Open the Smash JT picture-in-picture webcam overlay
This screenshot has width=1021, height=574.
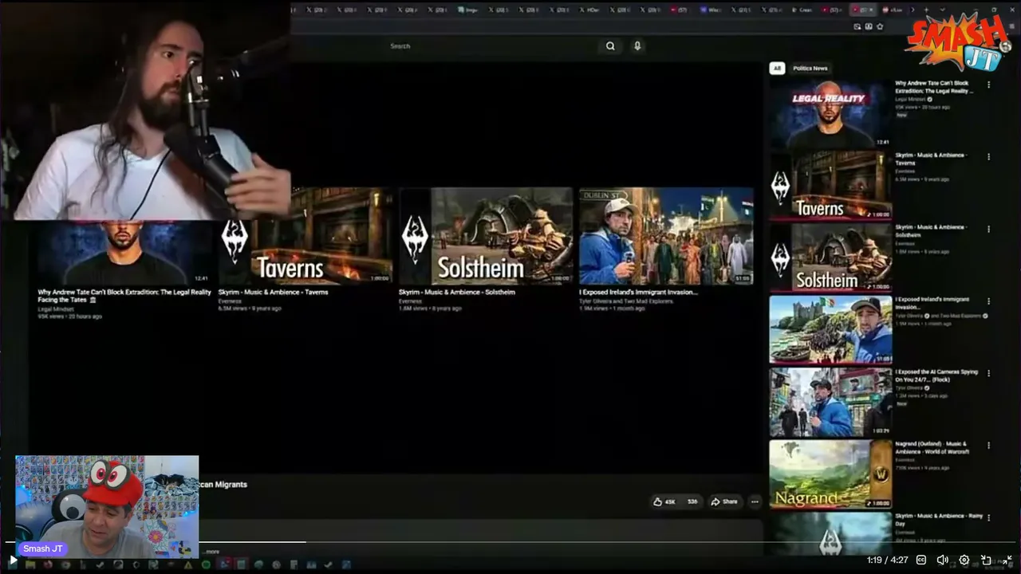click(107, 507)
